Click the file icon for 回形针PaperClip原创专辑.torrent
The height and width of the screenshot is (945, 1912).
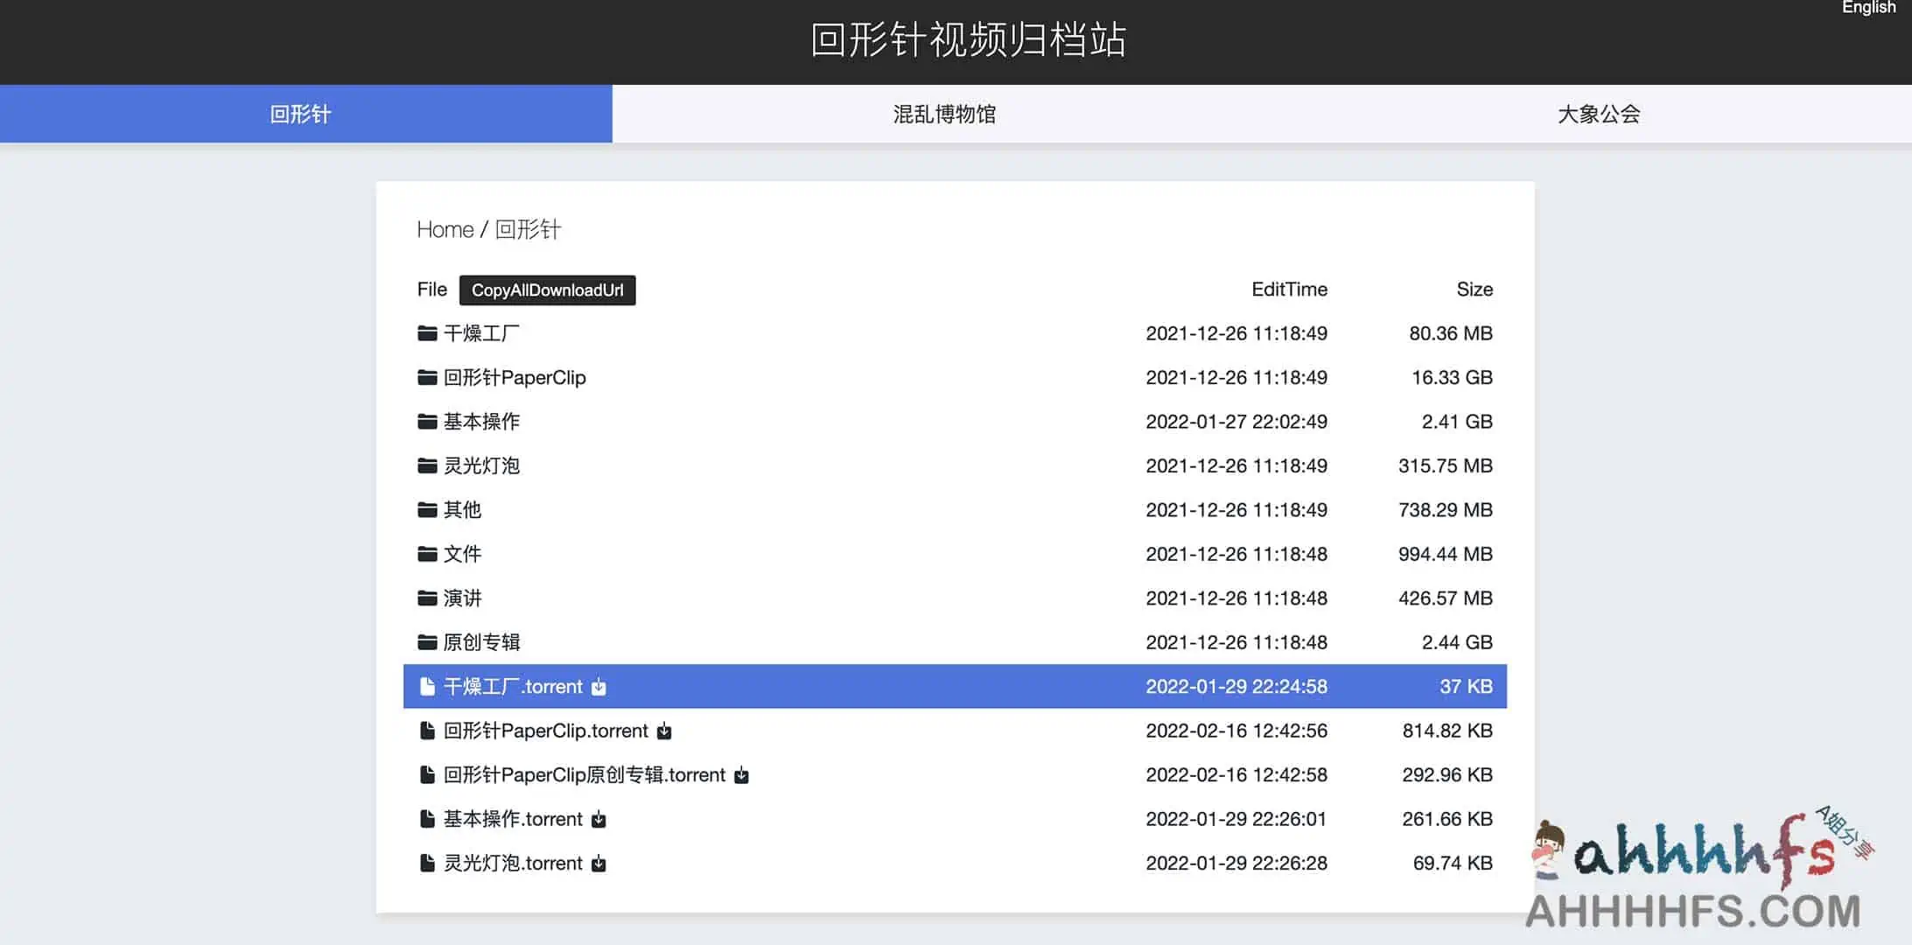click(427, 774)
